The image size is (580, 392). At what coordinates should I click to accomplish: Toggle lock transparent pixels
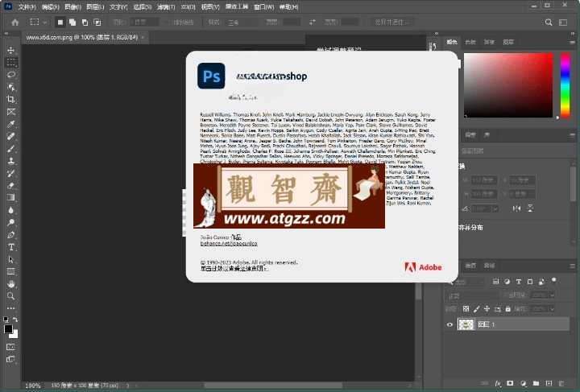(x=466, y=308)
